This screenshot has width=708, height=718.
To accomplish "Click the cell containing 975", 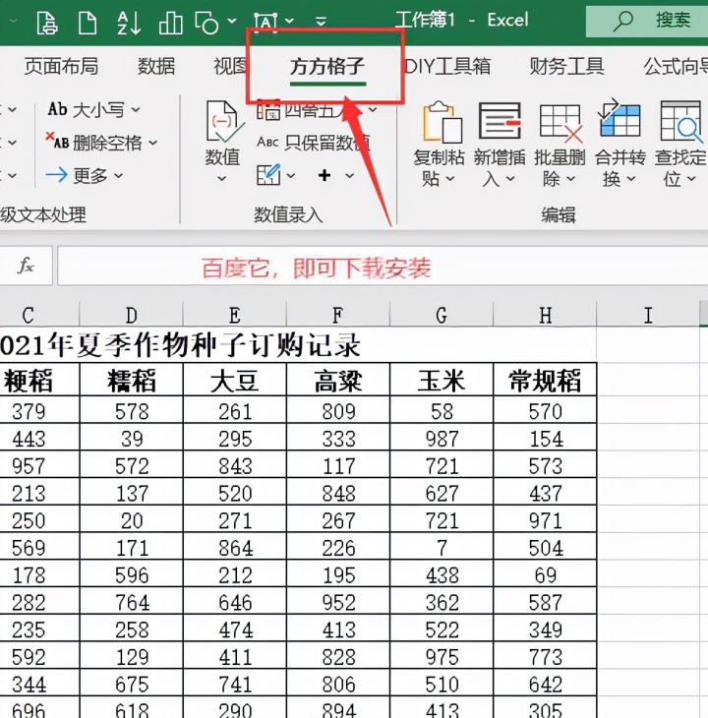I will [x=442, y=656].
